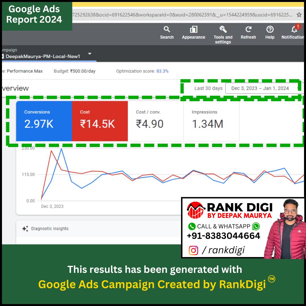Open the Notifications bell icon
Screen dimensions: 306x306
coord(294,29)
